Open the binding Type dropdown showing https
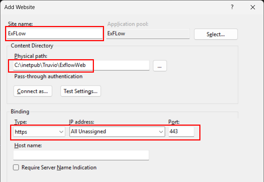Screen dimensions: 264x182 39,132
